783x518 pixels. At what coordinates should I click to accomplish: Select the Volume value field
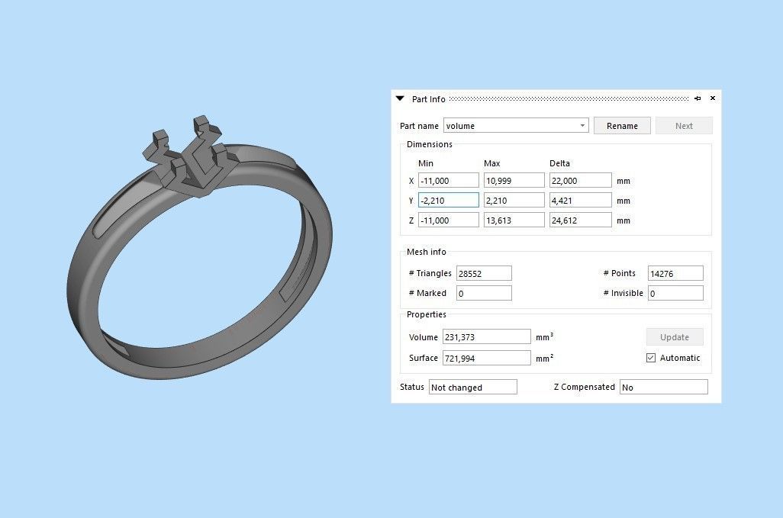tap(486, 337)
